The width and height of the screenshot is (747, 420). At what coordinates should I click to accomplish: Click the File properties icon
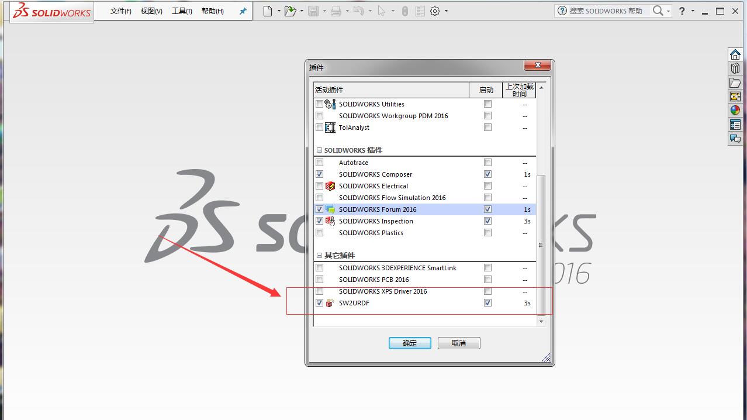tap(420, 11)
